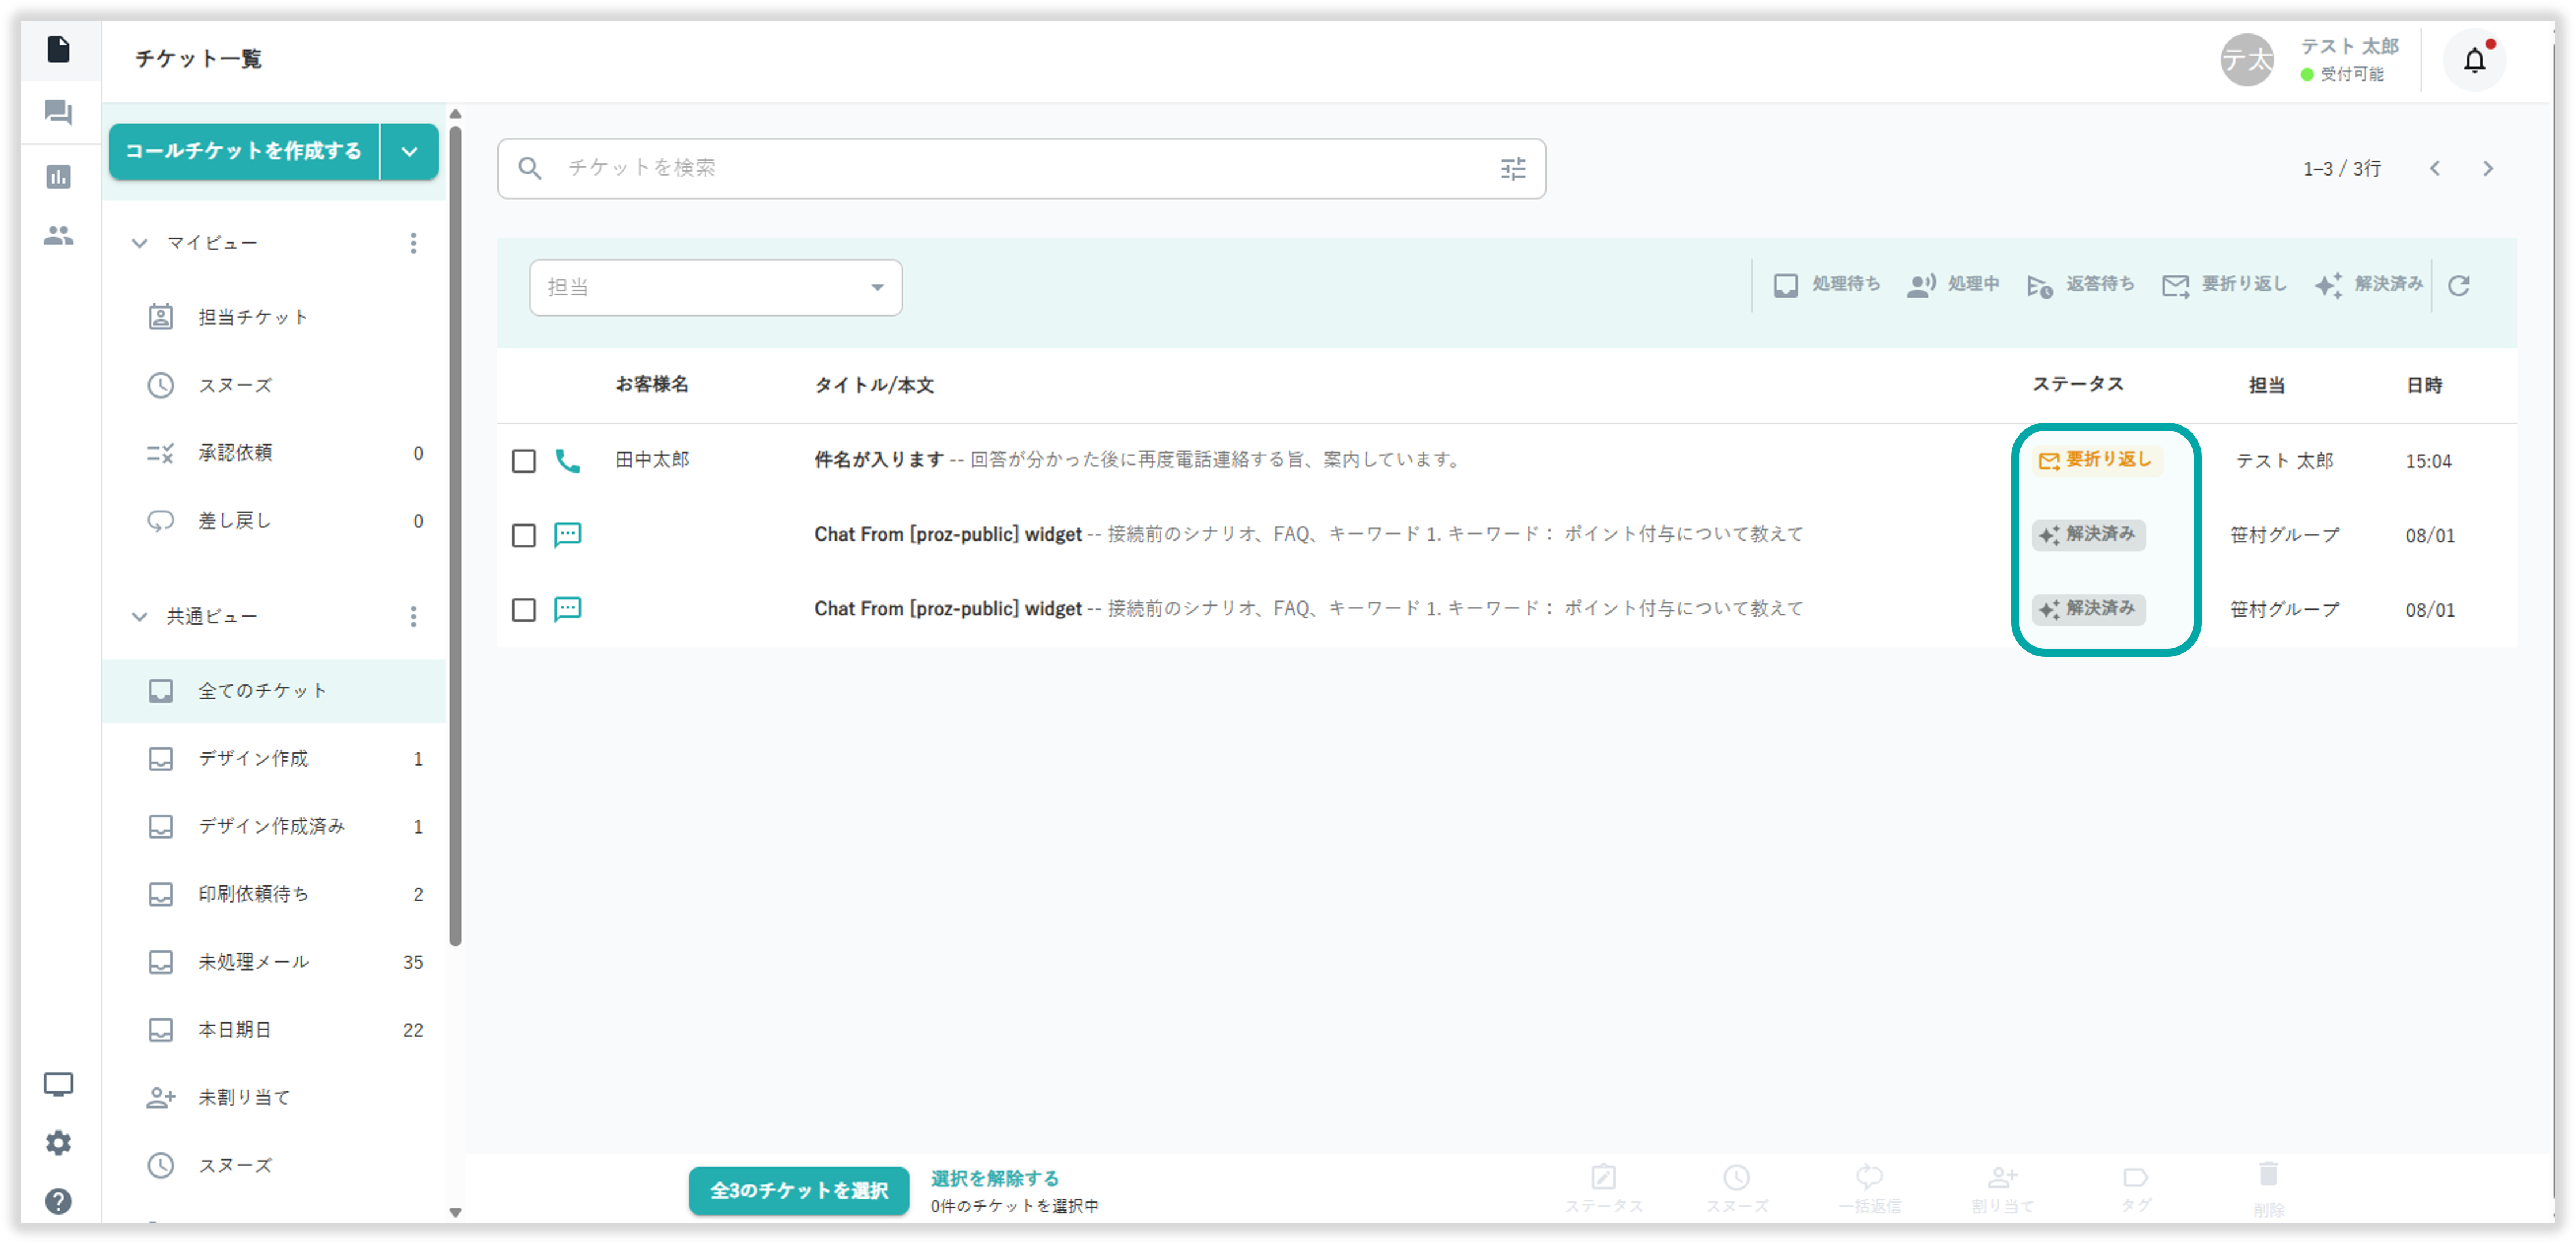
Task: Select the second Chat From widget ticket checkbox
Action: point(524,535)
